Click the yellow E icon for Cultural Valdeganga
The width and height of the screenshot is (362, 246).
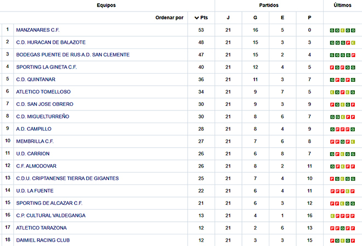point(332,216)
